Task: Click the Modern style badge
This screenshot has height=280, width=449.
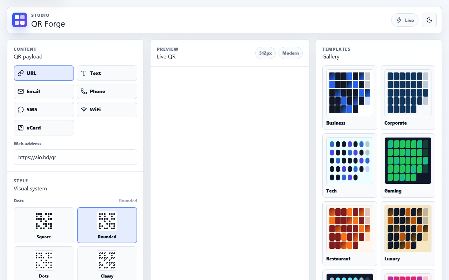Action: 290,53
